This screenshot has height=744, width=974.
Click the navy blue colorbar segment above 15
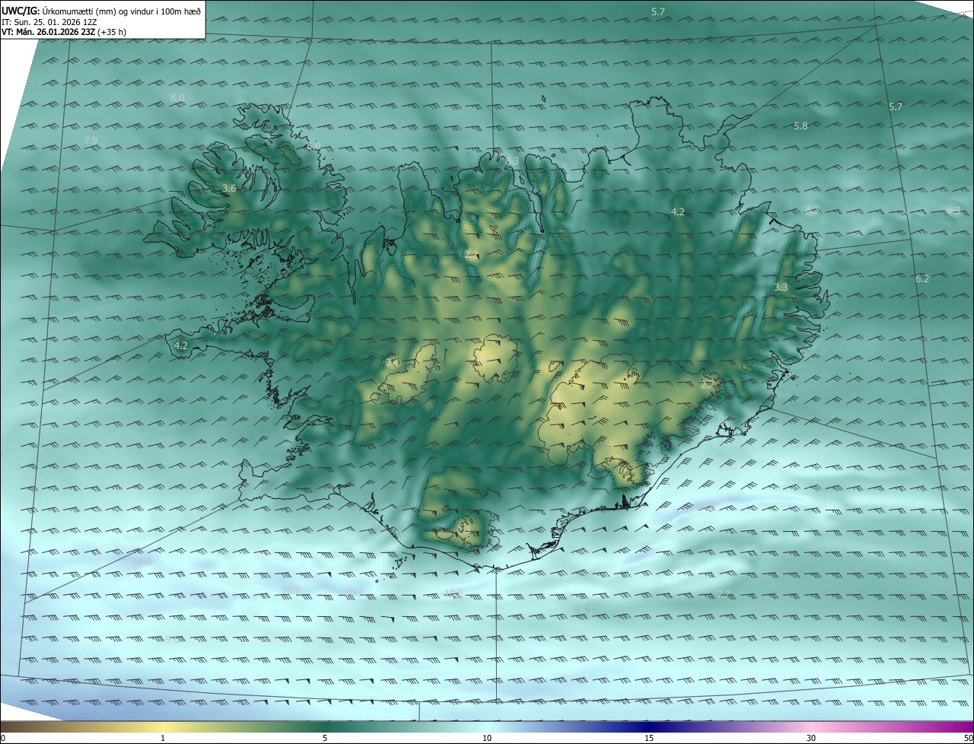click(x=649, y=727)
